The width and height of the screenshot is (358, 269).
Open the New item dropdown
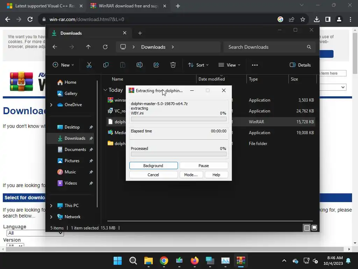(63, 65)
